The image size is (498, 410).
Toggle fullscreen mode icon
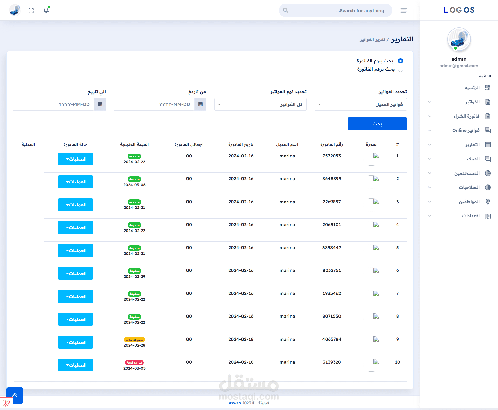(x=31, y=10)
